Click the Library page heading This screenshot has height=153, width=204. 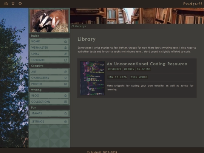[87, 39]
